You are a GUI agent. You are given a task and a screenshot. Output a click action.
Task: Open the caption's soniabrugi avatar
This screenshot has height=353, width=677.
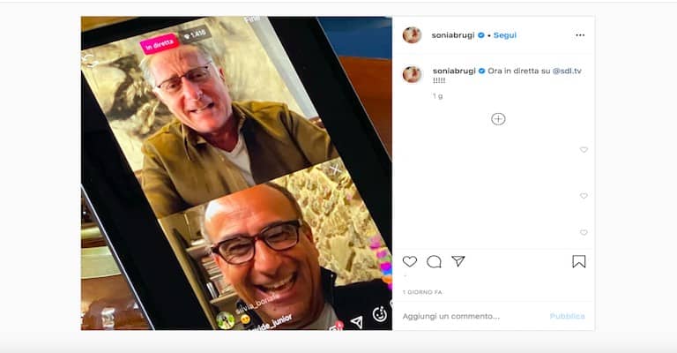pyautogui.click(x=412, y=74)
